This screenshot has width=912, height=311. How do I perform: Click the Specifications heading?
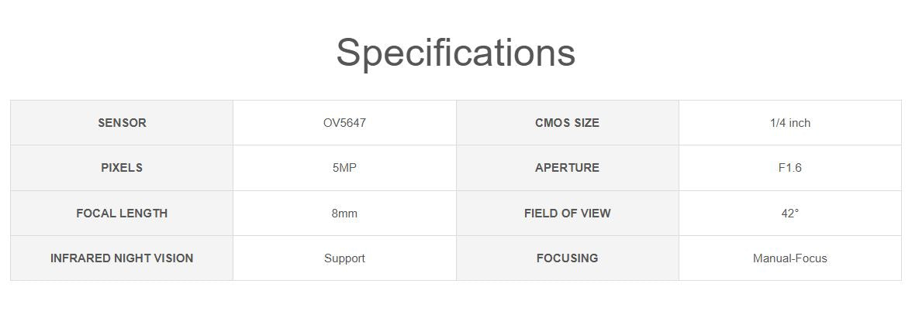click(x=455, y=53)
